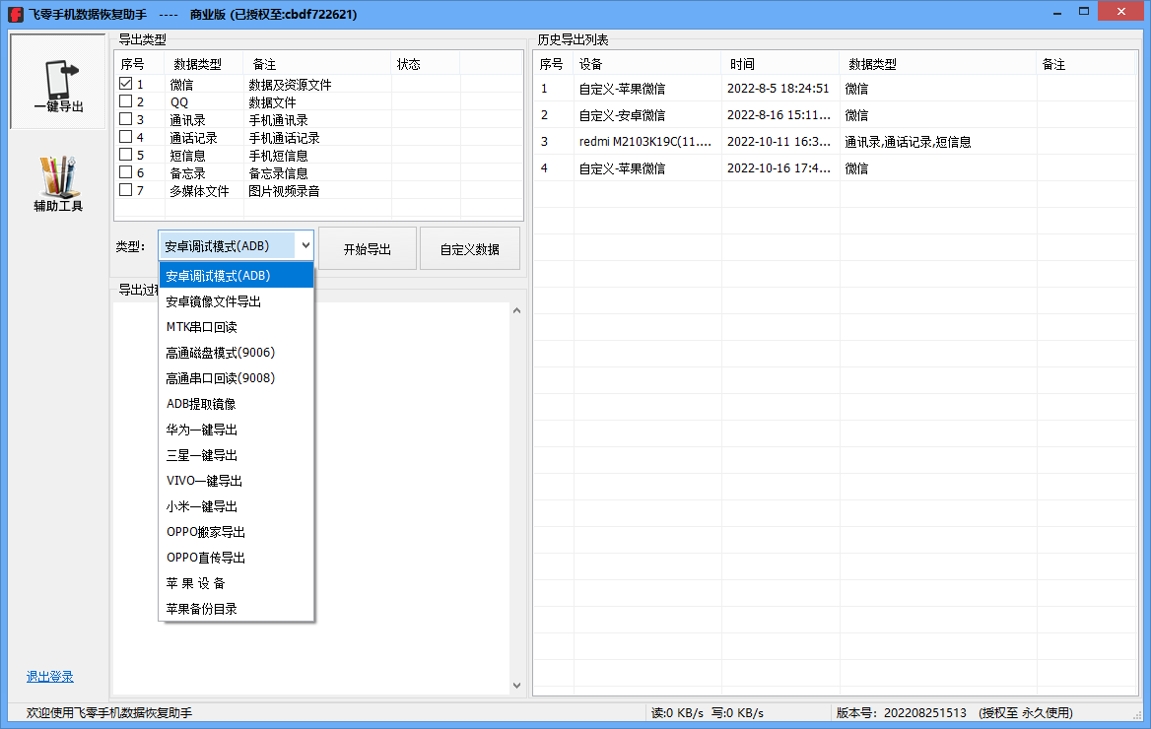Check the QQ data type checkbox

click(123, 100)
